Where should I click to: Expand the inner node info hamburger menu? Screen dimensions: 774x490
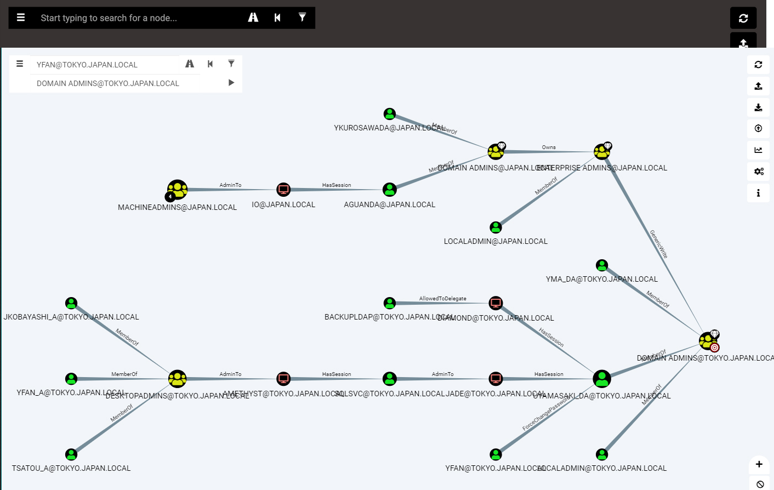point(20,64)
